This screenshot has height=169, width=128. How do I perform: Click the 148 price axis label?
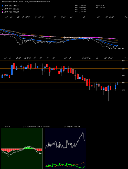click(123, 61)
